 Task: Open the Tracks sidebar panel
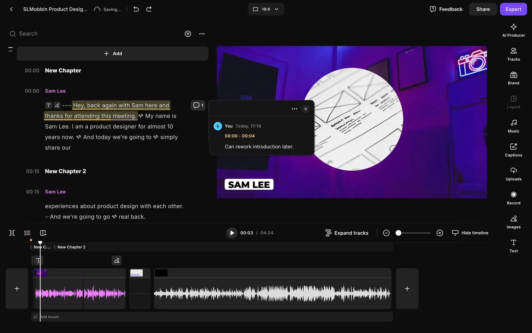click(513, 54)
